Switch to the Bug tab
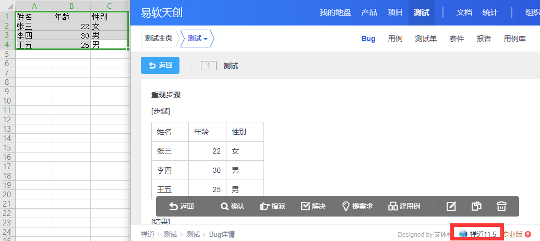Image resolution: width=540 pixels, height=241 pixels. point(368,39)
